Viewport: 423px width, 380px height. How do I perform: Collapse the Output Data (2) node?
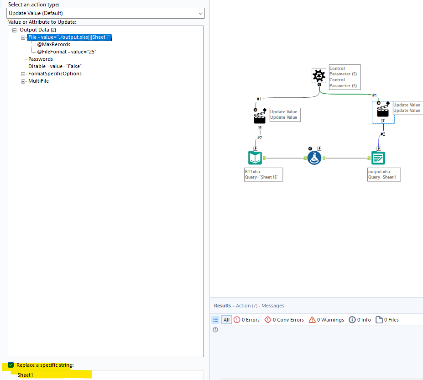14,30
